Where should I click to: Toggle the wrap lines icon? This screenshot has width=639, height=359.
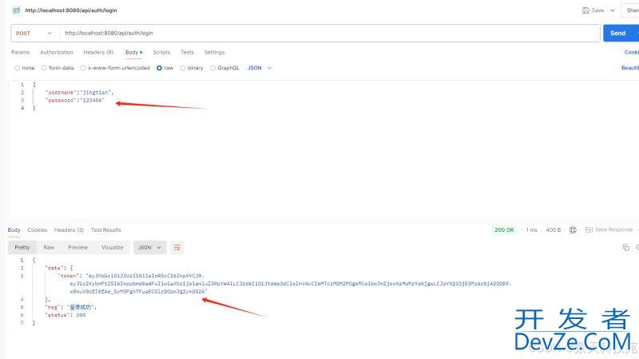point(177,248)
